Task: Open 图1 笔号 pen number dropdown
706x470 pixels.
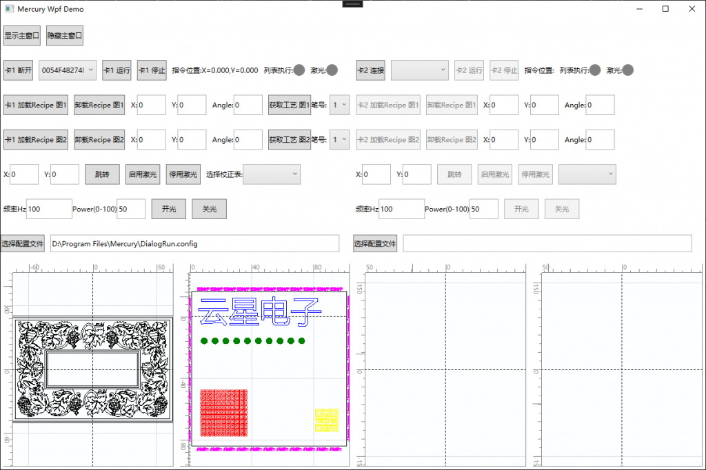Action: pos(339,105)
